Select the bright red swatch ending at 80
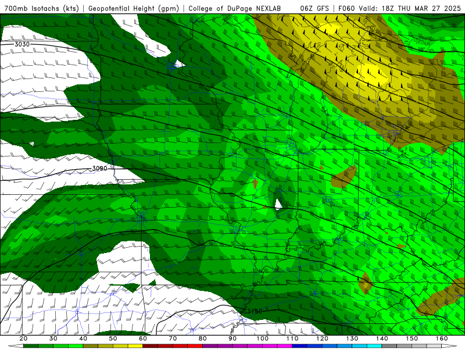The width and height of the screenshot is (465, 349). click(x=195, y=346)
